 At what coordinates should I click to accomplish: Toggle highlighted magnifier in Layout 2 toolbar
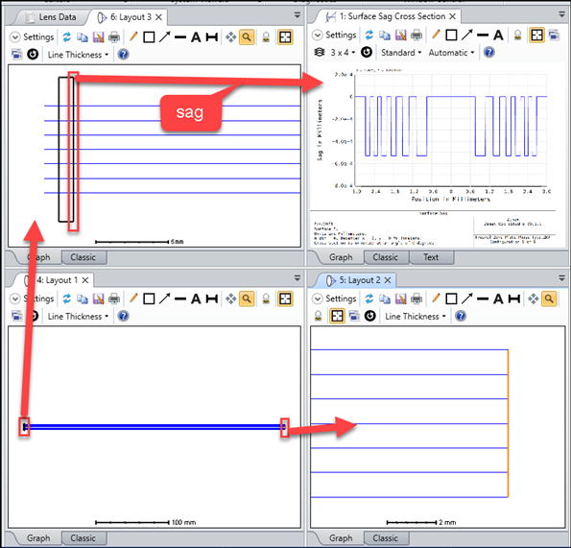(549, 298)
